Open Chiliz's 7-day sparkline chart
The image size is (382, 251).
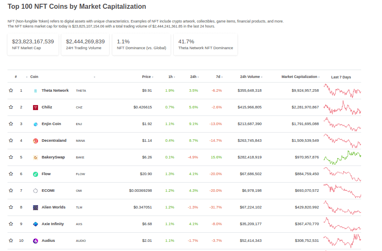342,108
